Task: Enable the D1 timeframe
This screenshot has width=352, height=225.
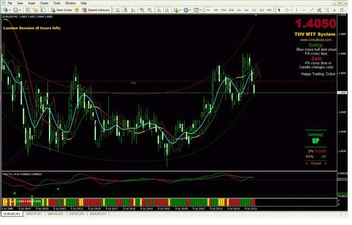Action: pyautogui.click(x=254, y=10)
